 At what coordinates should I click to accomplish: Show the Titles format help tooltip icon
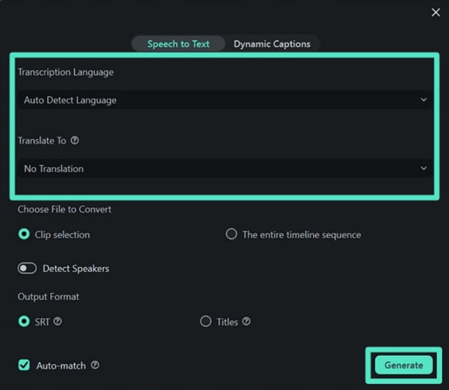pos(246,321)
